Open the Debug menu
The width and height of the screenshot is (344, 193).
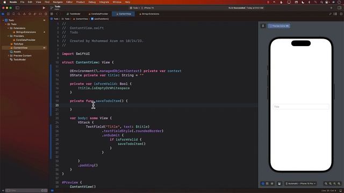[x=92, y=2]
